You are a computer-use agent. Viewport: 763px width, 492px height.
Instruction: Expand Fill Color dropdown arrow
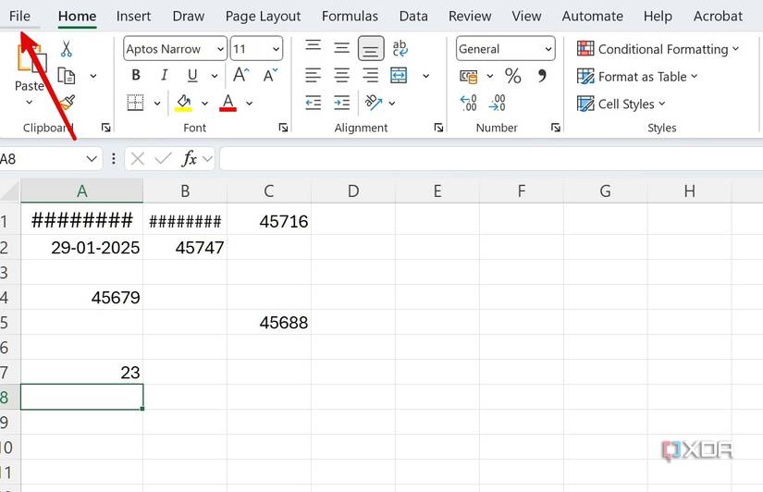[x=204, y=104]
